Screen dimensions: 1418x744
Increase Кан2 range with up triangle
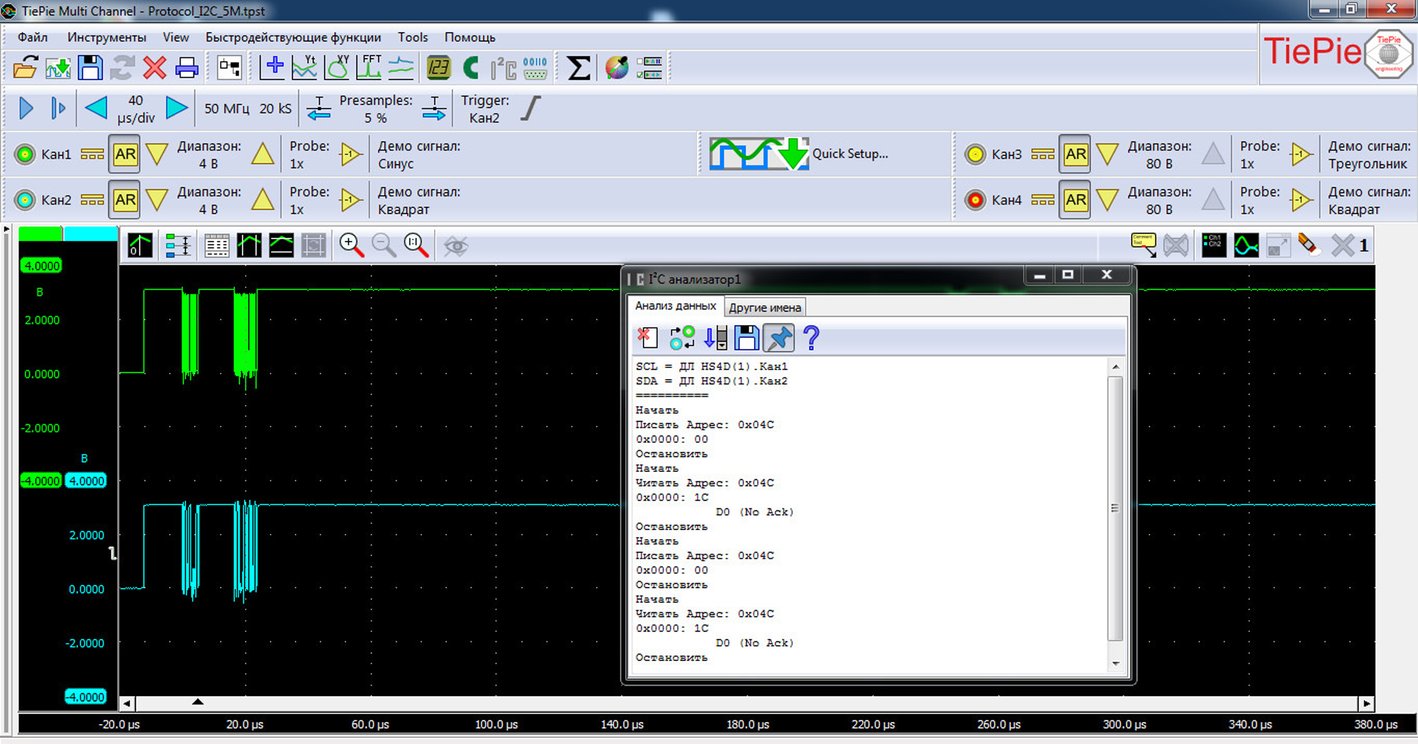[262, 200]
